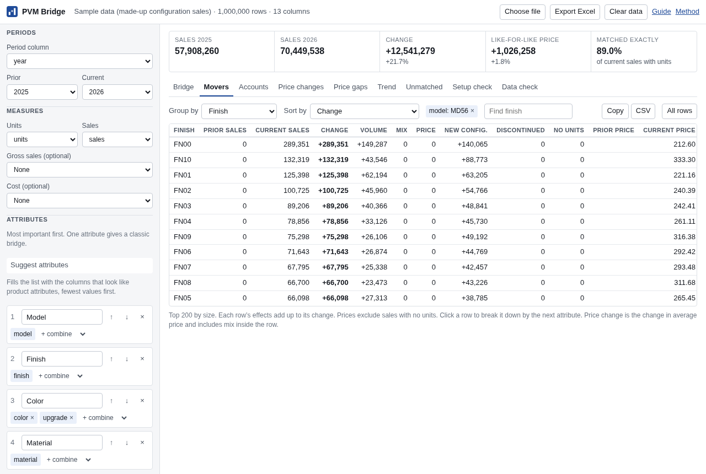Open the Data check tab
This screenshot has height=474, width=706.
pos(520,87)
